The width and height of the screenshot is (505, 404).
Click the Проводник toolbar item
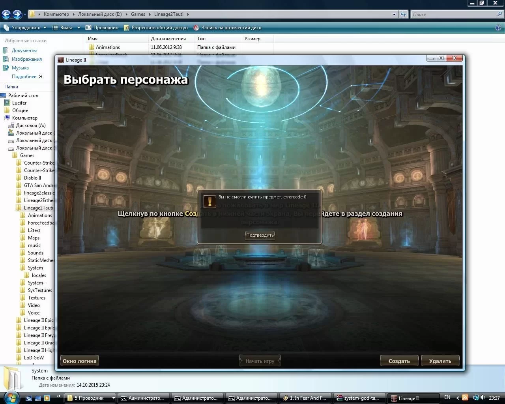click(x=101, y=28)
